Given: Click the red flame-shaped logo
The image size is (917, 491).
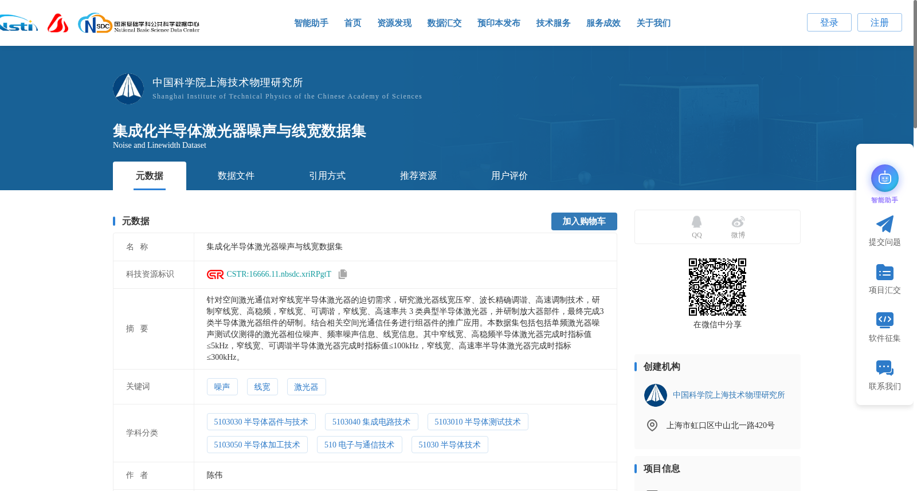Looking at the screenshot, I should (x=58, y=23).
